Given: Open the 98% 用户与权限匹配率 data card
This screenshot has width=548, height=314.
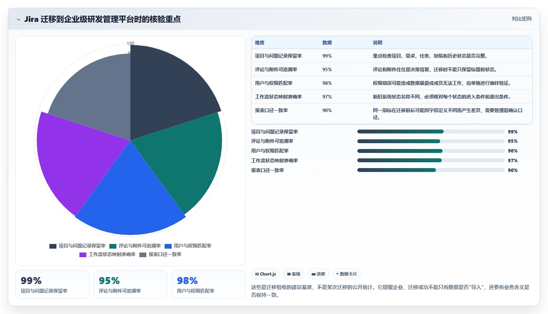Looking at the screenshot, I should coord(208,284).
